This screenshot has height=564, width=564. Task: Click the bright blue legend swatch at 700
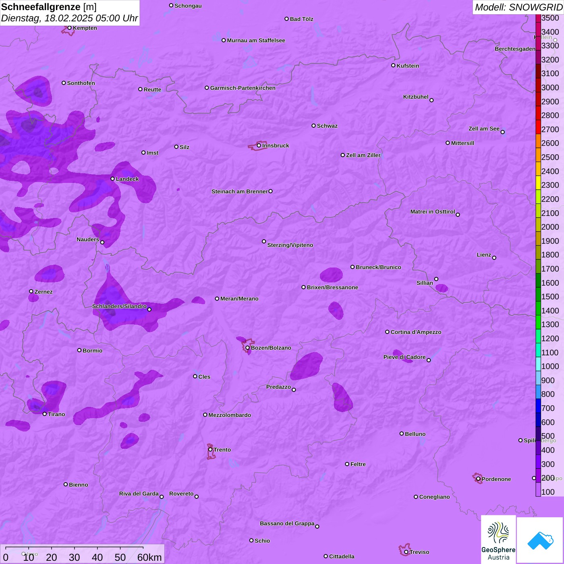coord(538,406)
